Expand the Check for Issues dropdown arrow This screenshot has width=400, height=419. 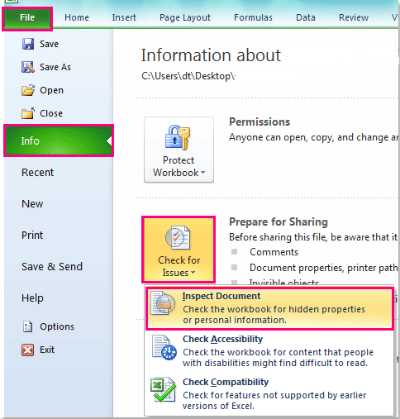193,273
